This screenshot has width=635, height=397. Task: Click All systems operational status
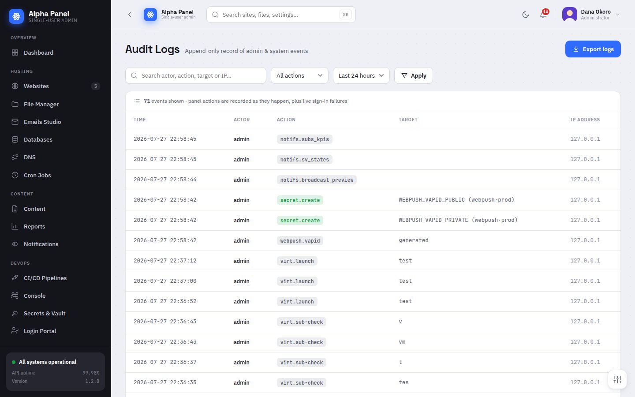coord(48,362)
